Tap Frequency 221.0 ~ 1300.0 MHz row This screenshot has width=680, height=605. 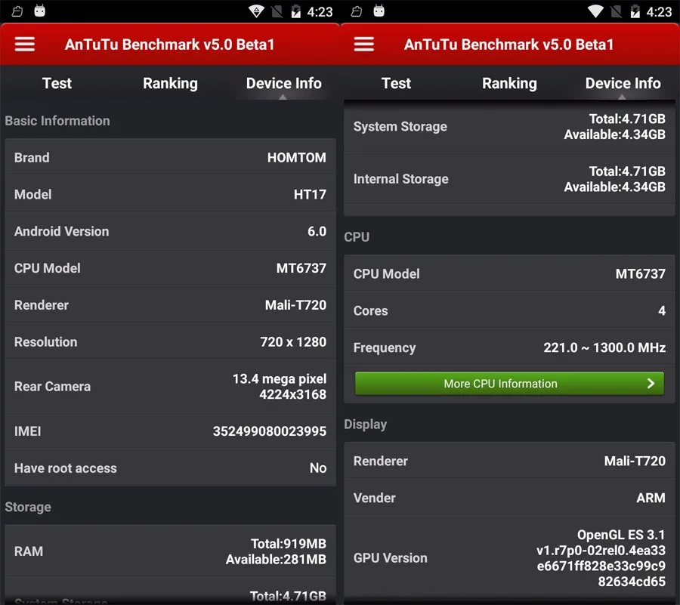tap(509, 347)
